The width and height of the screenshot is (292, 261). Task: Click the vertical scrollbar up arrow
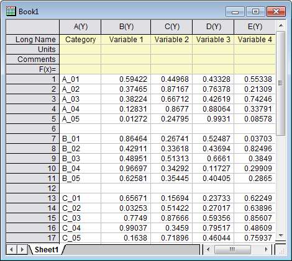click(x=281, y=25)
